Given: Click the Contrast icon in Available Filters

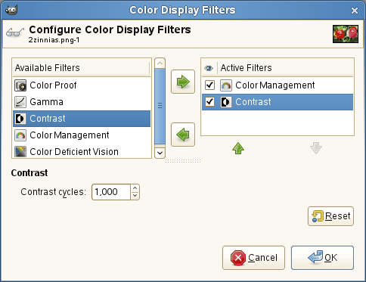Looking at the screenshot, I should (x=20, y=119).
